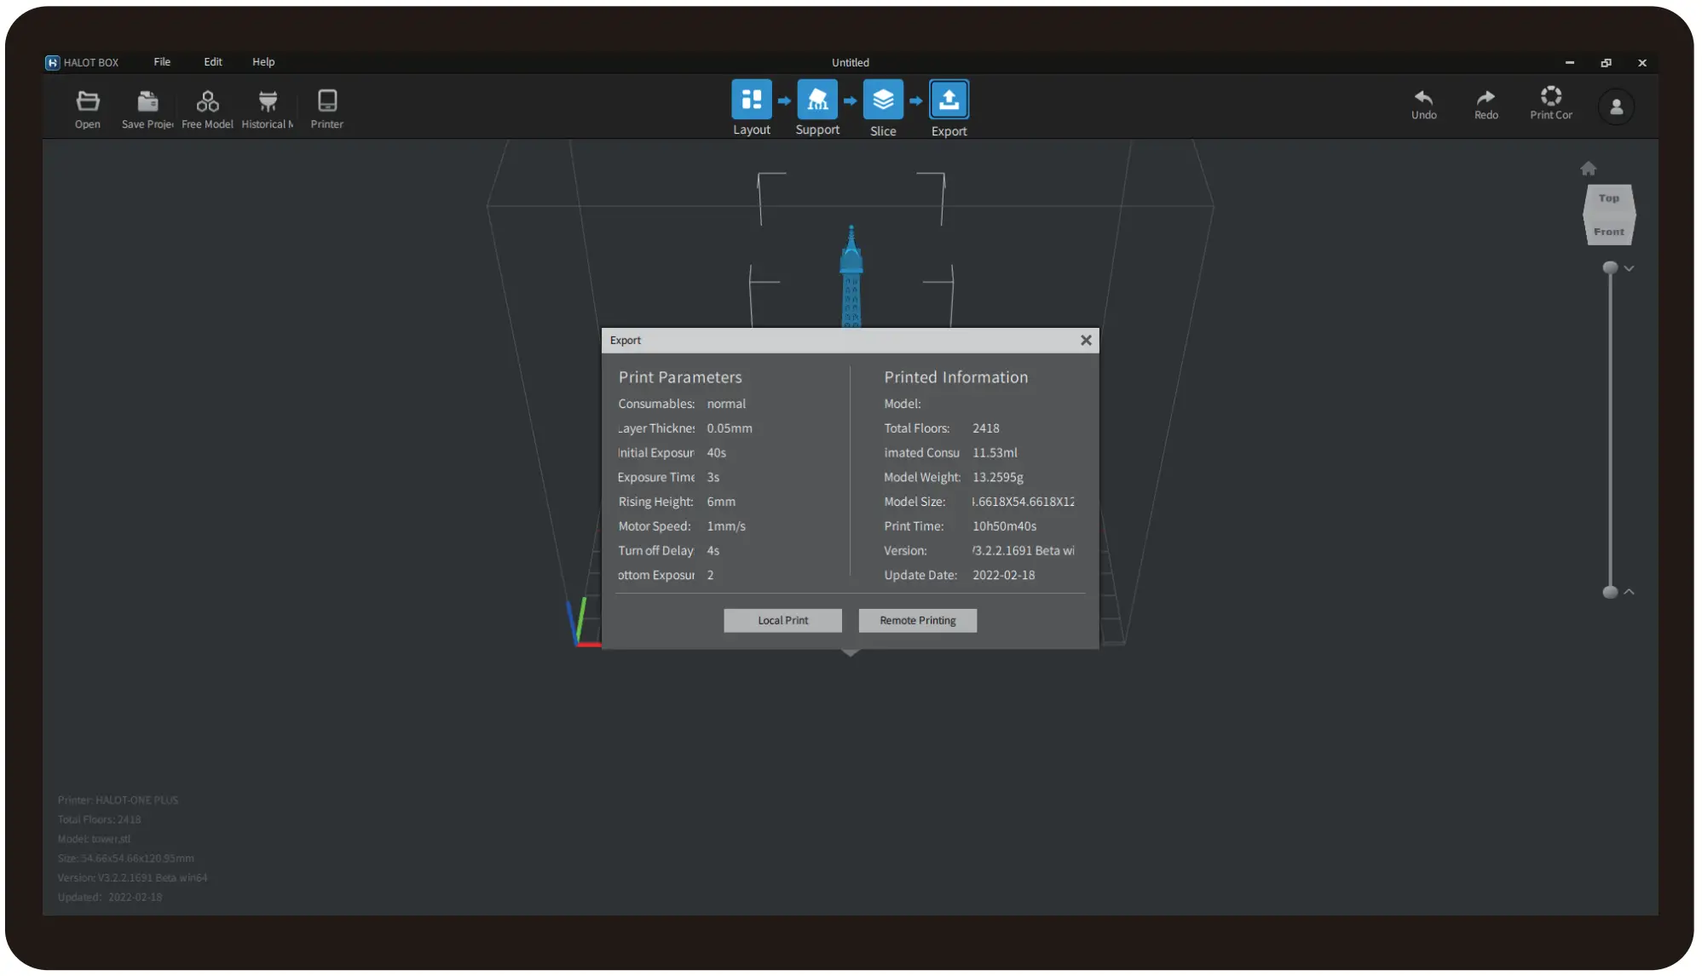Viewport: 1702px width, 976px height.
Task: Expand the chevron beside the view slider
Action: (x=1630, y=268)
